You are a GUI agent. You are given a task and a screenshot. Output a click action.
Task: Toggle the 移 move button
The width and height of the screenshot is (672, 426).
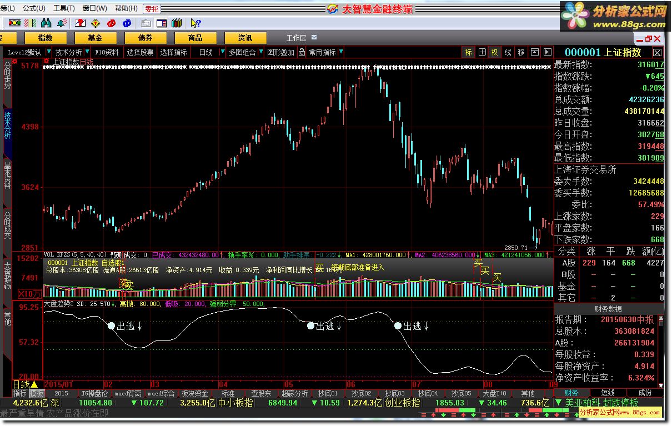(521, 52)
